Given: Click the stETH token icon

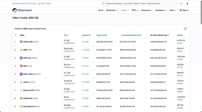Looking at the screenshot, I should click(x=21, y=82).
